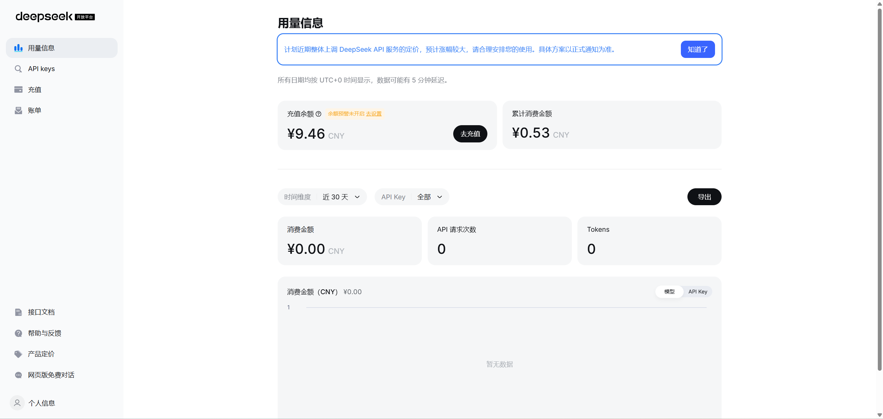Click the 消费金额（CNY）chart title
Image resolution: width=883 pixels, height=419 pixels.
pos(312,292)
